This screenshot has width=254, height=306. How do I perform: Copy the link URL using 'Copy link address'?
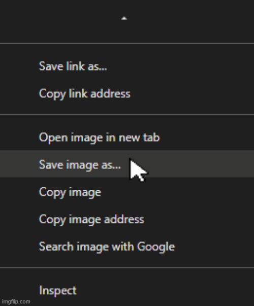127,93
